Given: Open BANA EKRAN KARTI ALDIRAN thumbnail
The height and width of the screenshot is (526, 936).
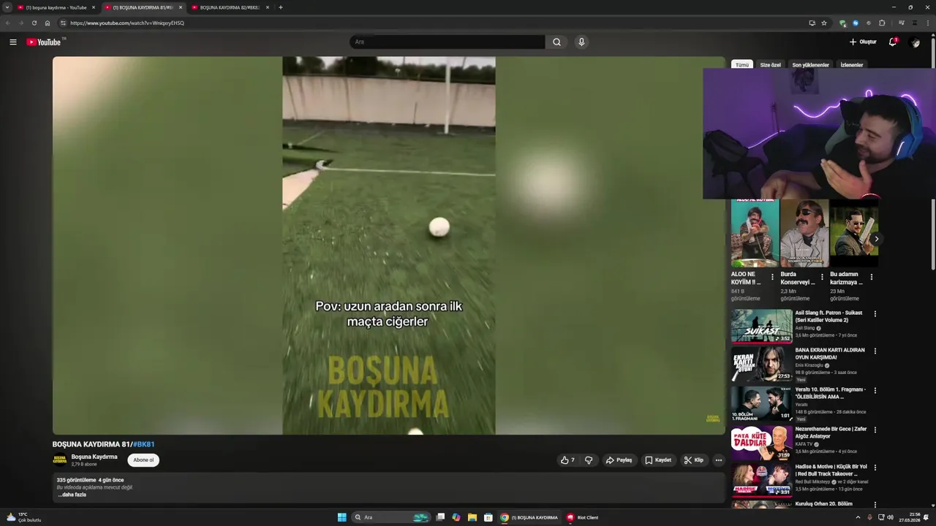Looking at the screenshot, I should [761, 364].
